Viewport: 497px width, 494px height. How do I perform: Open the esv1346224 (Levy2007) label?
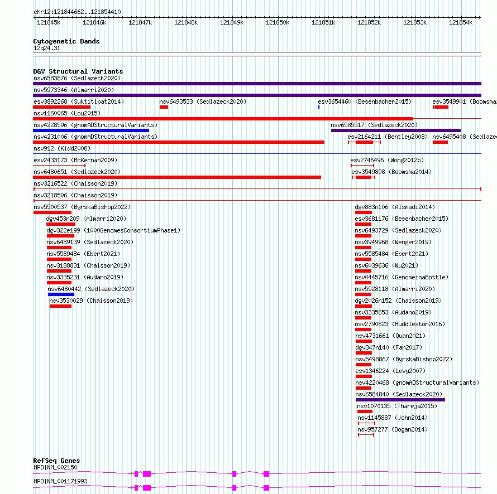[x=390, y=371]
